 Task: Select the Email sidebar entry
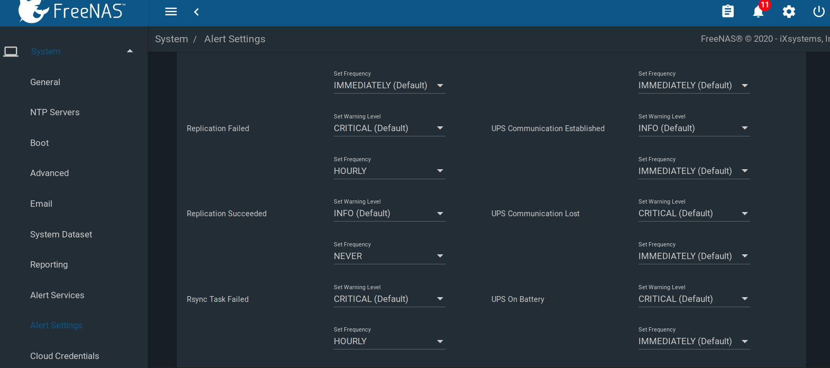(41, 204)
